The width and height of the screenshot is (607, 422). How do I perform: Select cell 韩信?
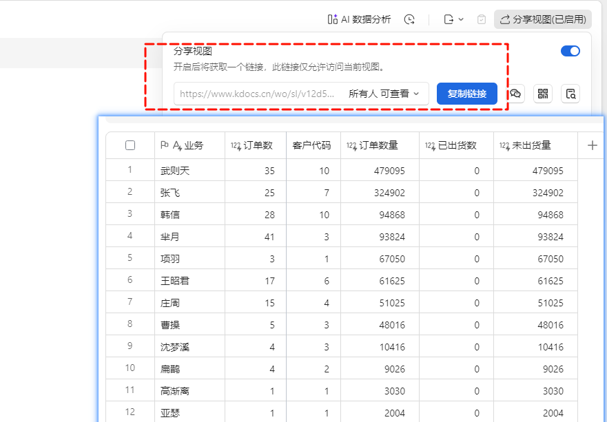[x=189, y=215]
